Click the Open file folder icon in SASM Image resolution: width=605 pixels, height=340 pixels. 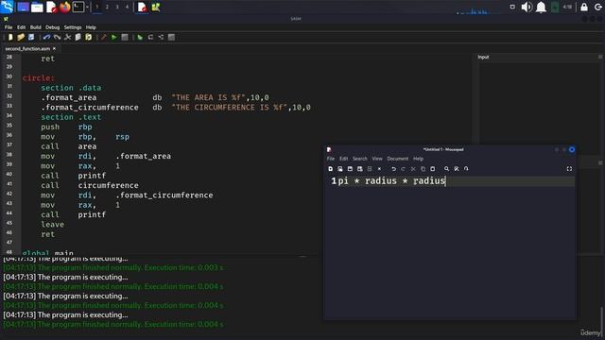click(x=21, y=37)
